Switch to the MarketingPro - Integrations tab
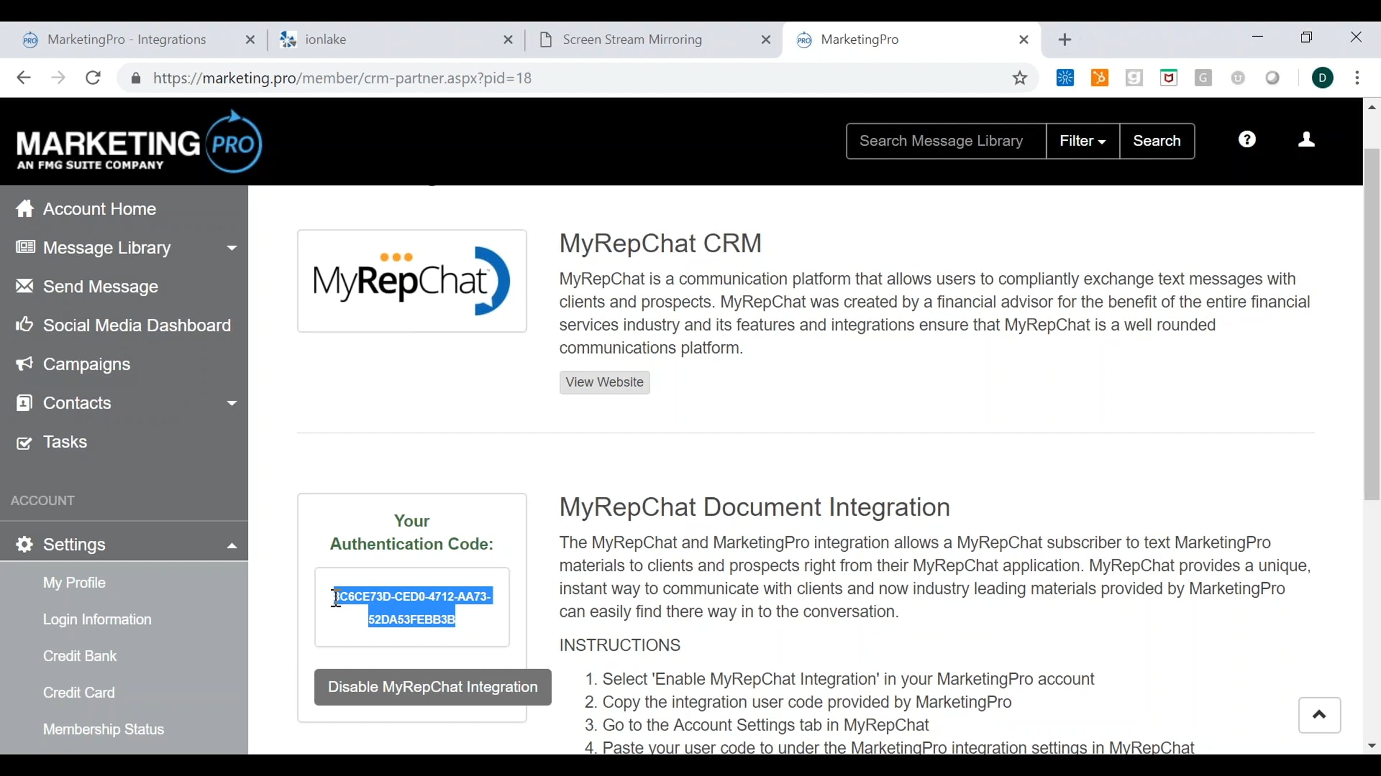 click(127, 39)
